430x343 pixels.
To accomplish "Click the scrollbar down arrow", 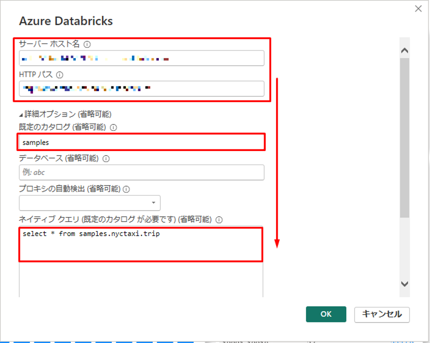I will 405,283.
